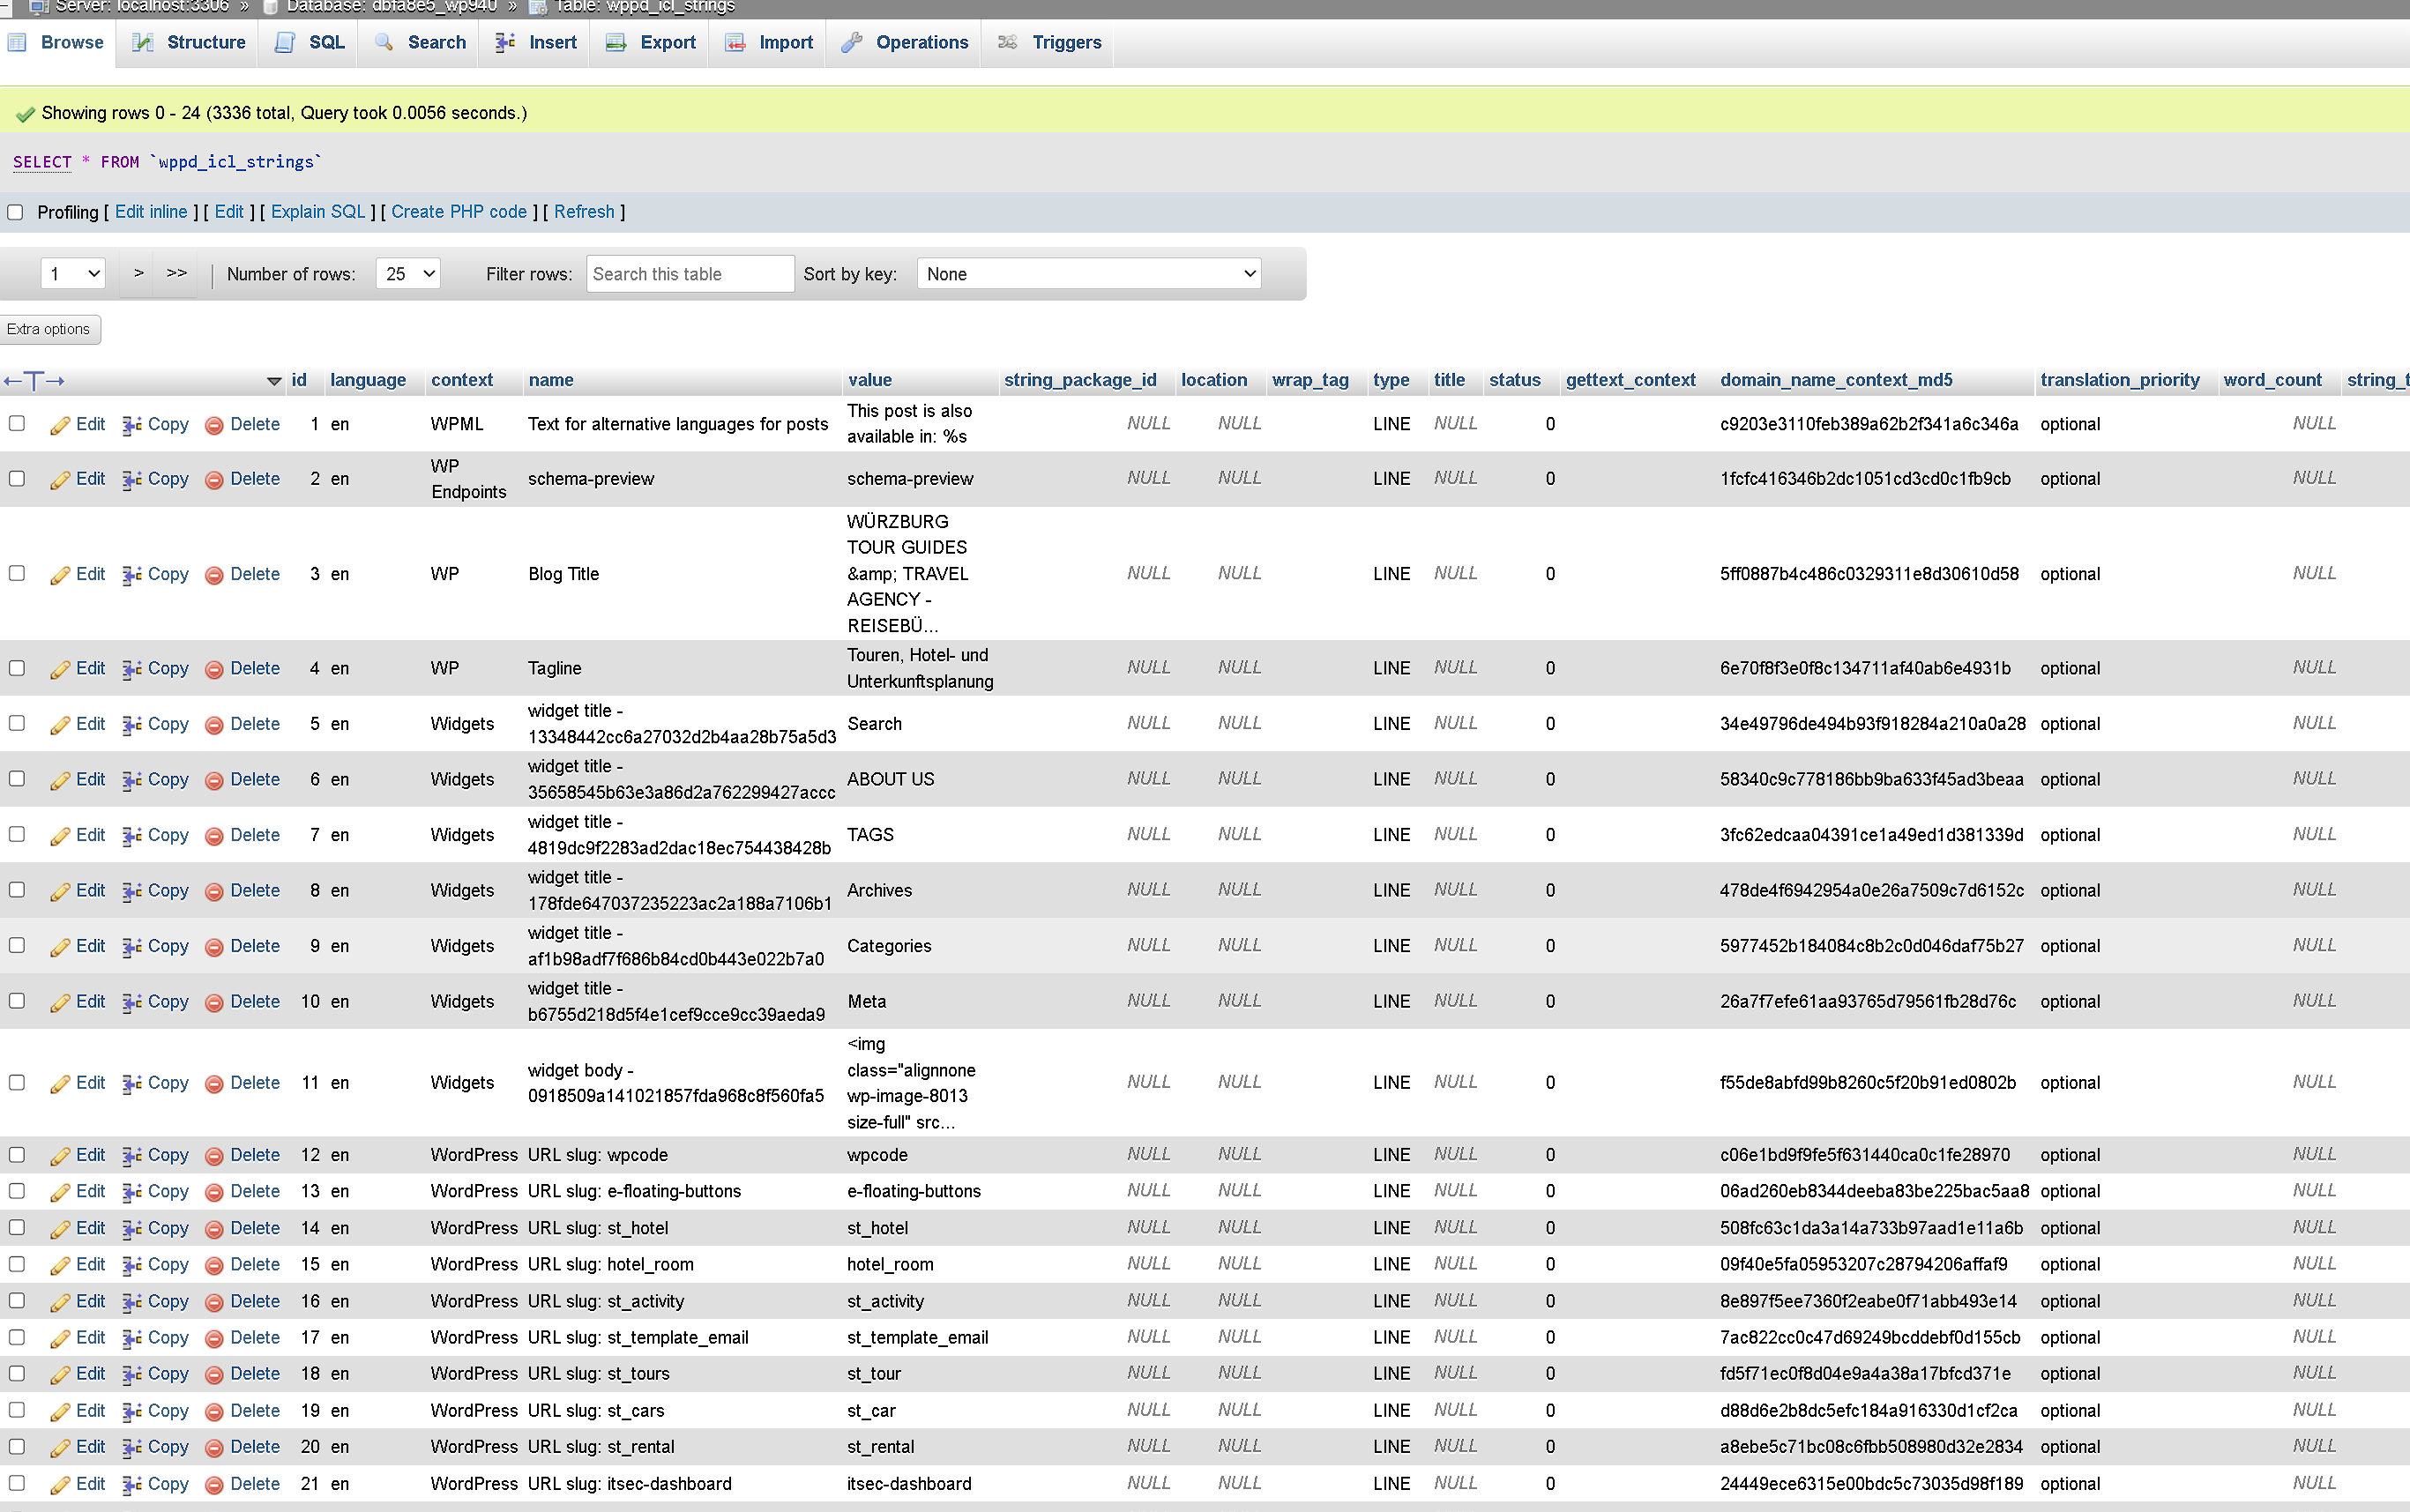Go to next page with > button

tap(138, 273)
